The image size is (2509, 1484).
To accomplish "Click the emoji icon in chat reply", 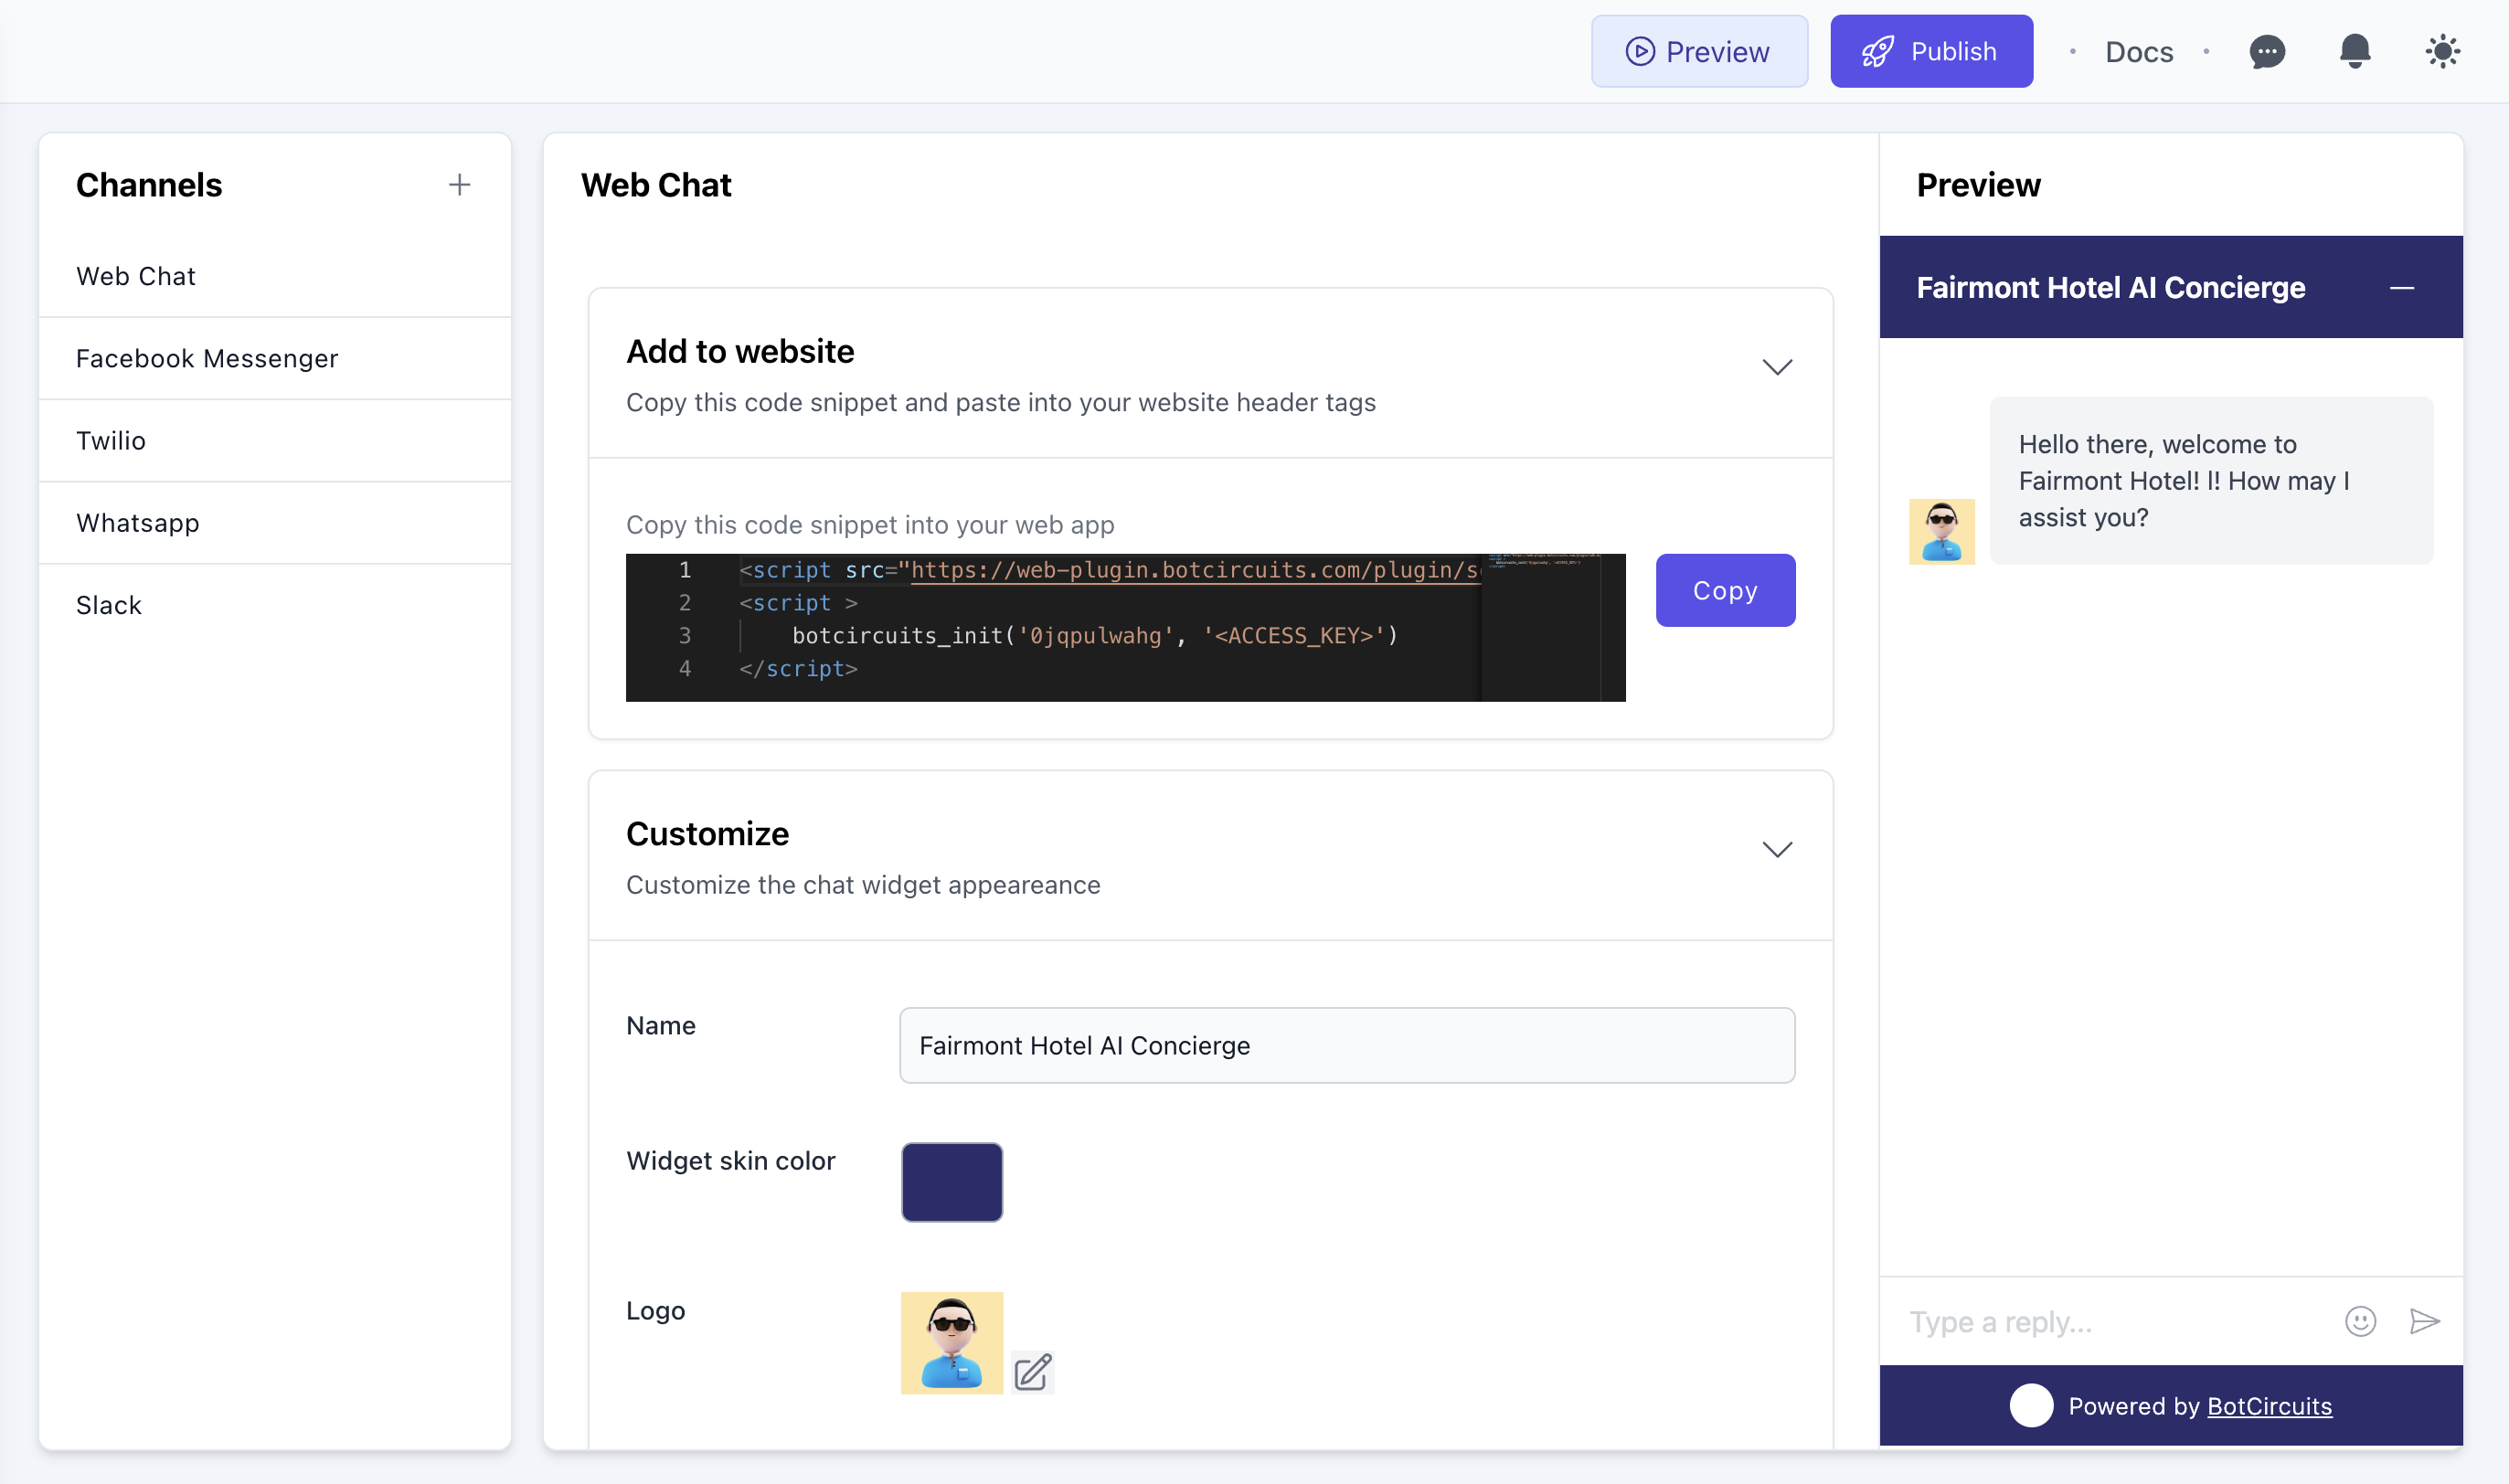I will coord(2363,1321).
